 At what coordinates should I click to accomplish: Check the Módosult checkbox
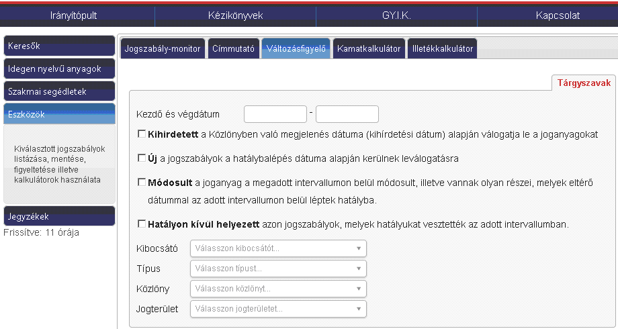point(142,183)
